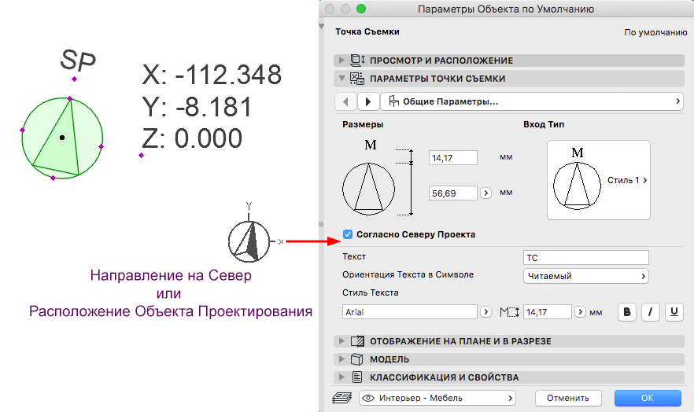Go to next parameters page
Viewport: 694px width, 412px height.
(368, 101)
